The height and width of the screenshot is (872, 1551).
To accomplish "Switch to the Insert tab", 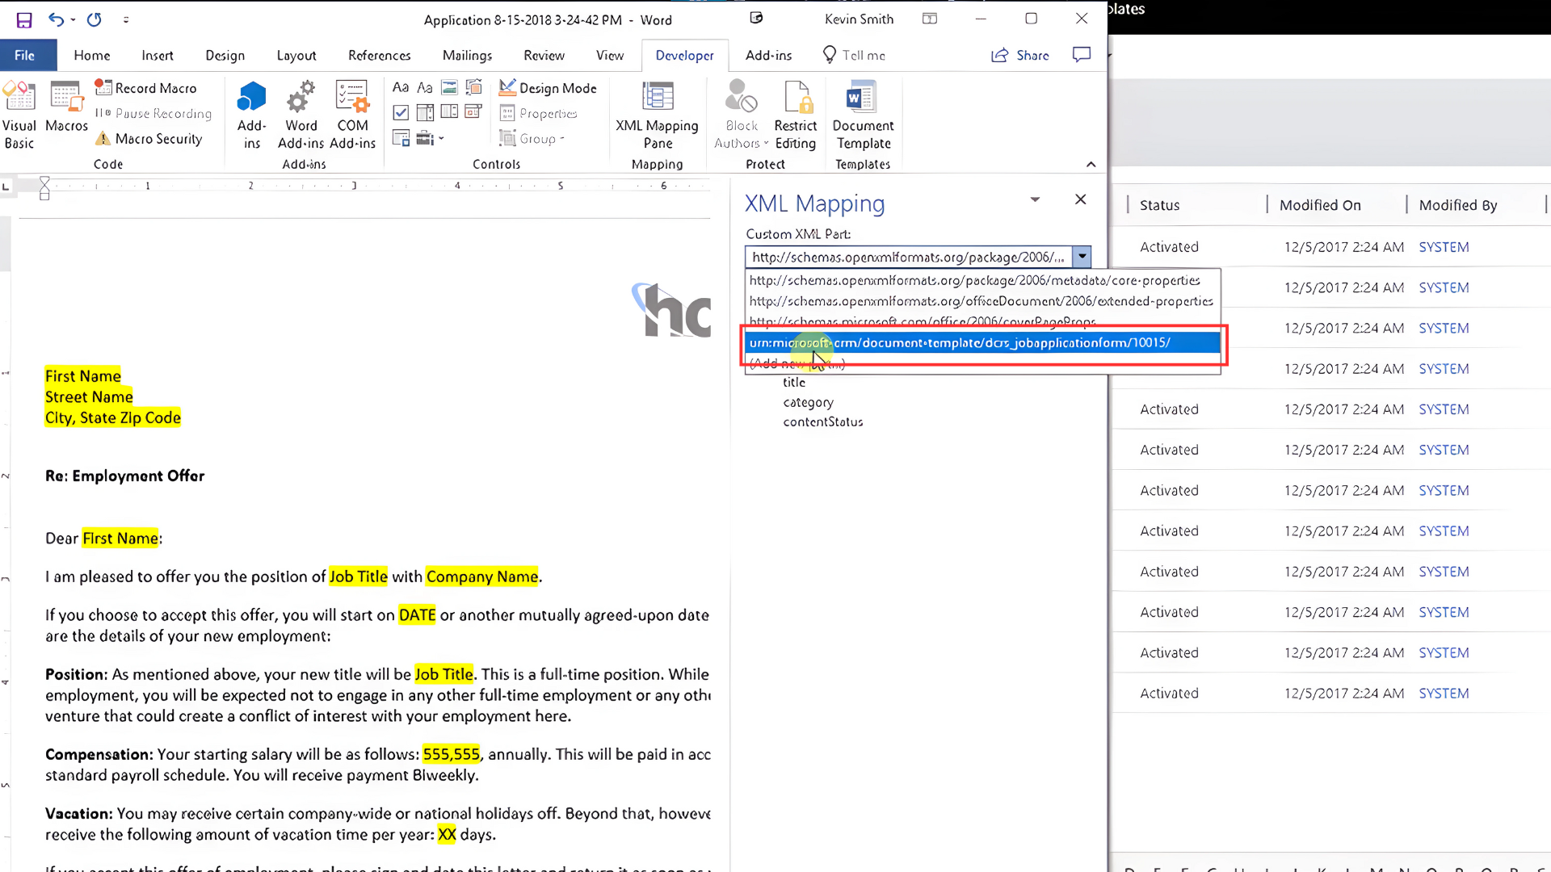I will 158,55.
